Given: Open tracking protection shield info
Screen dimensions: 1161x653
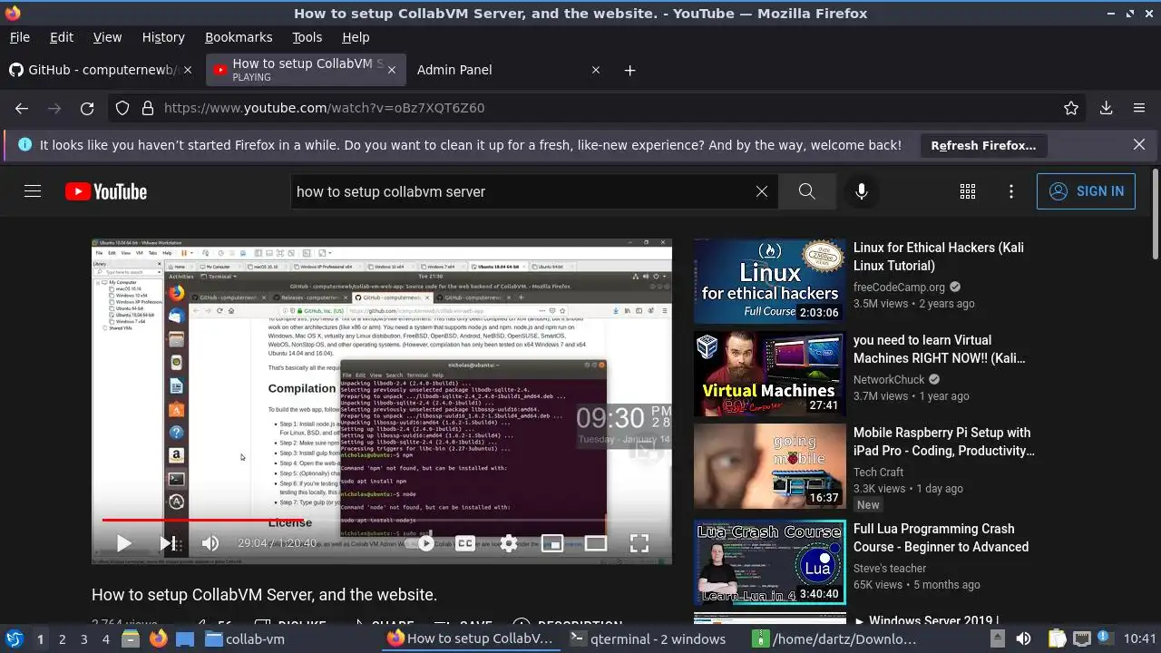Looking at the screenshot, I should click(x=122, y=108).
